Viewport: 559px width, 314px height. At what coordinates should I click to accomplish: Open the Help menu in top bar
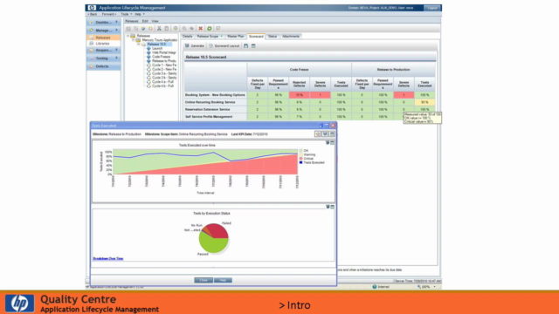pos(139,14)
